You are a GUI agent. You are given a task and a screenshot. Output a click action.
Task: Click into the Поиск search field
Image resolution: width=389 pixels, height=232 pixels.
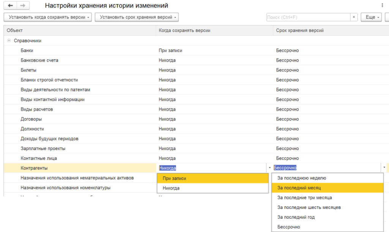click(308, 17)
